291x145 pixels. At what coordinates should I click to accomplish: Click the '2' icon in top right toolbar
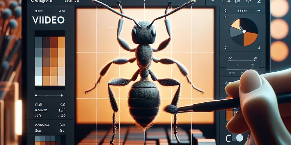[259, 1]
